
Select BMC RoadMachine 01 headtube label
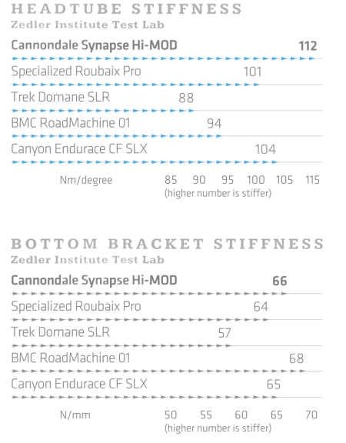tap(71, 123)
